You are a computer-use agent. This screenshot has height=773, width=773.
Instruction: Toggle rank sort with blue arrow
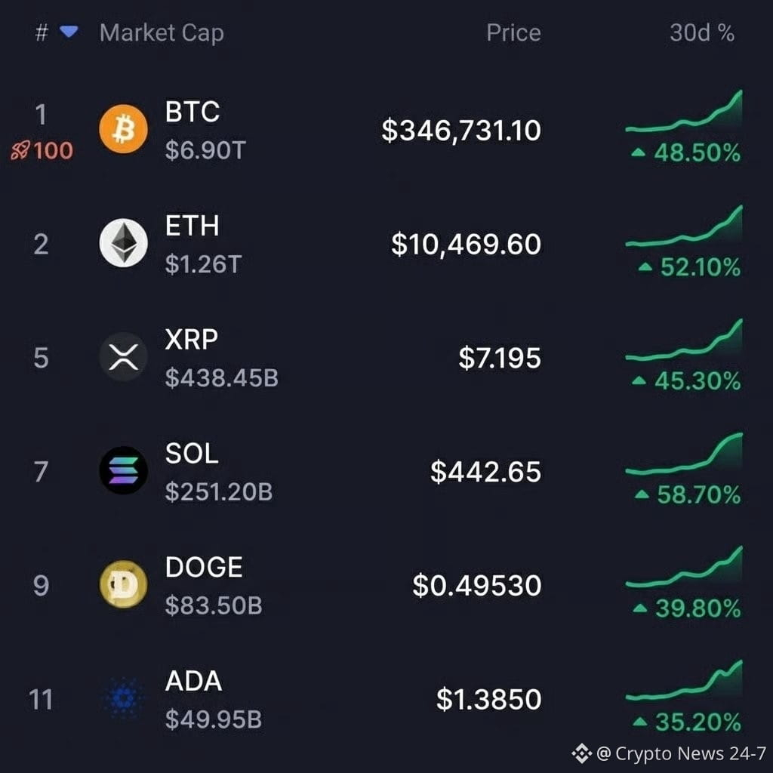69,32
